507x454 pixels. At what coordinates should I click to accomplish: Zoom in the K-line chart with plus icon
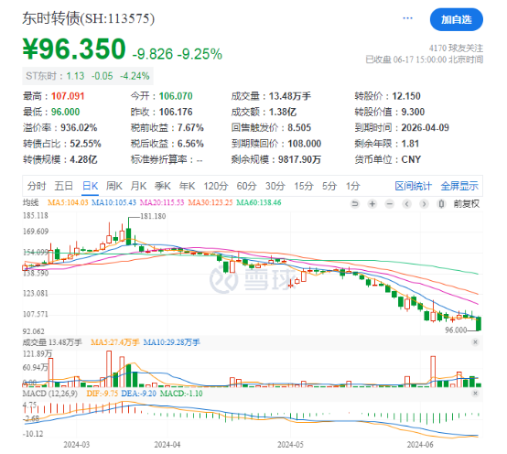[x=372, y=204]
